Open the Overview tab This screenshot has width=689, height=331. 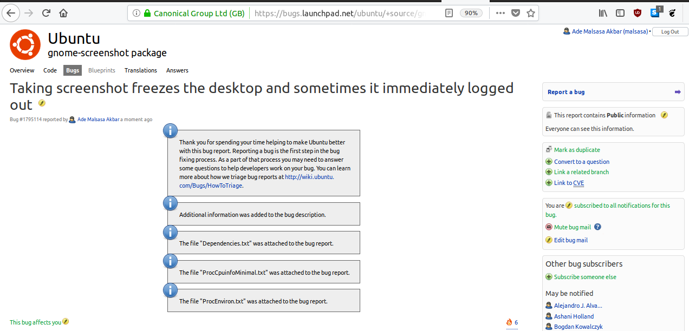coord(22,70)
